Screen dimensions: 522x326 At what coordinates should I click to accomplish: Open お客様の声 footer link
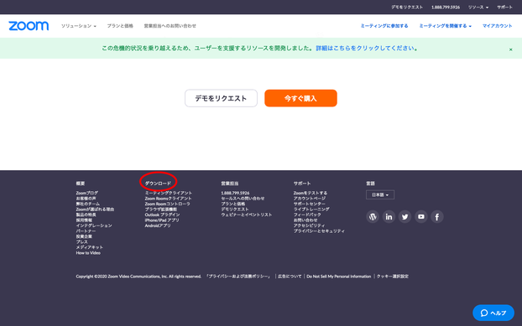click(x=86, y=199)
